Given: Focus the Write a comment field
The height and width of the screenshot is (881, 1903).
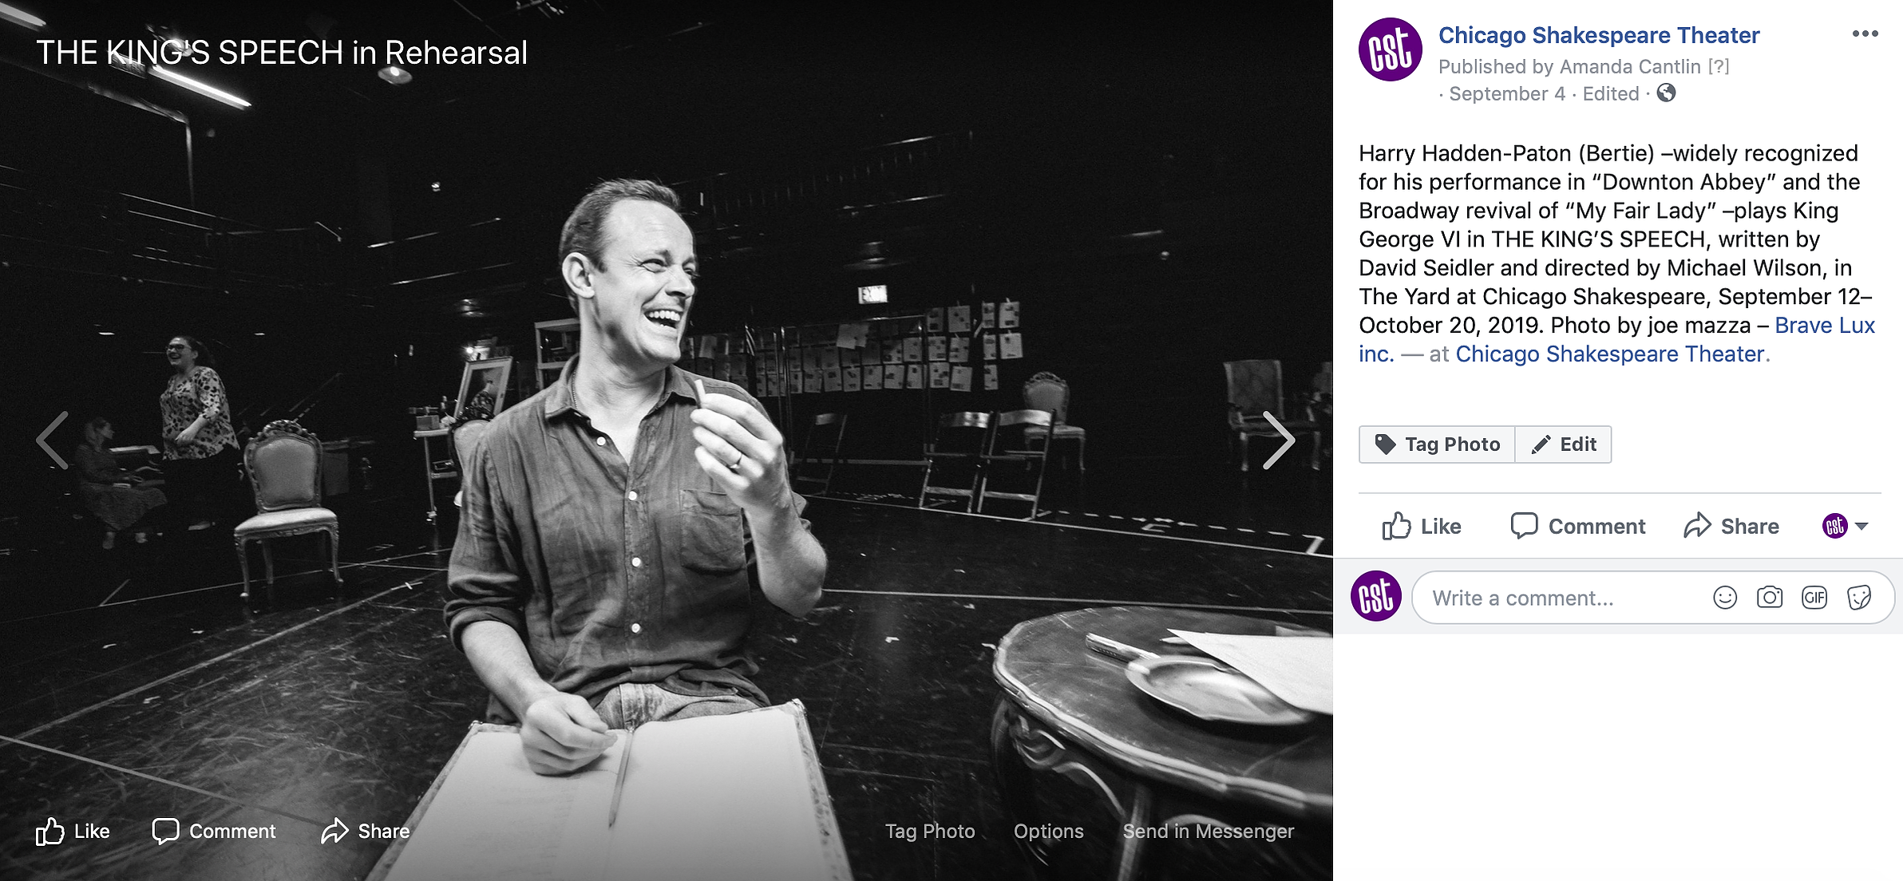Looking at the screenshot, I should tap(1565, 598).
